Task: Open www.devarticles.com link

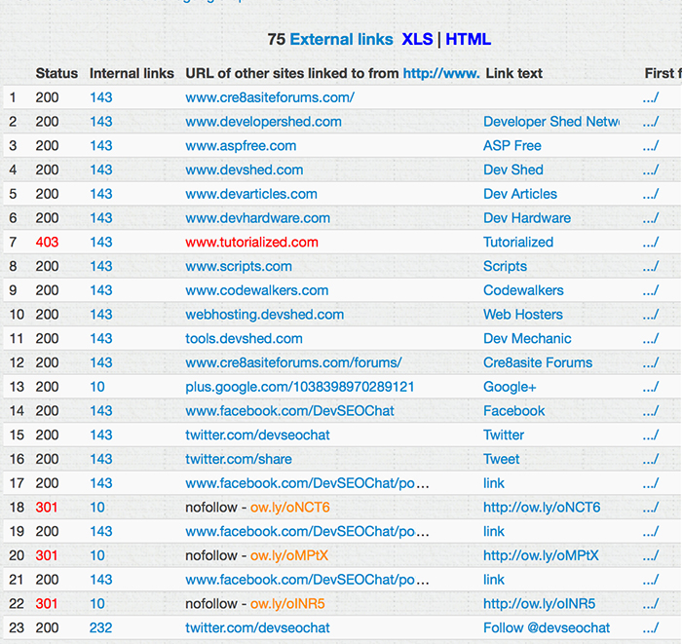Action: coord(251,194)
